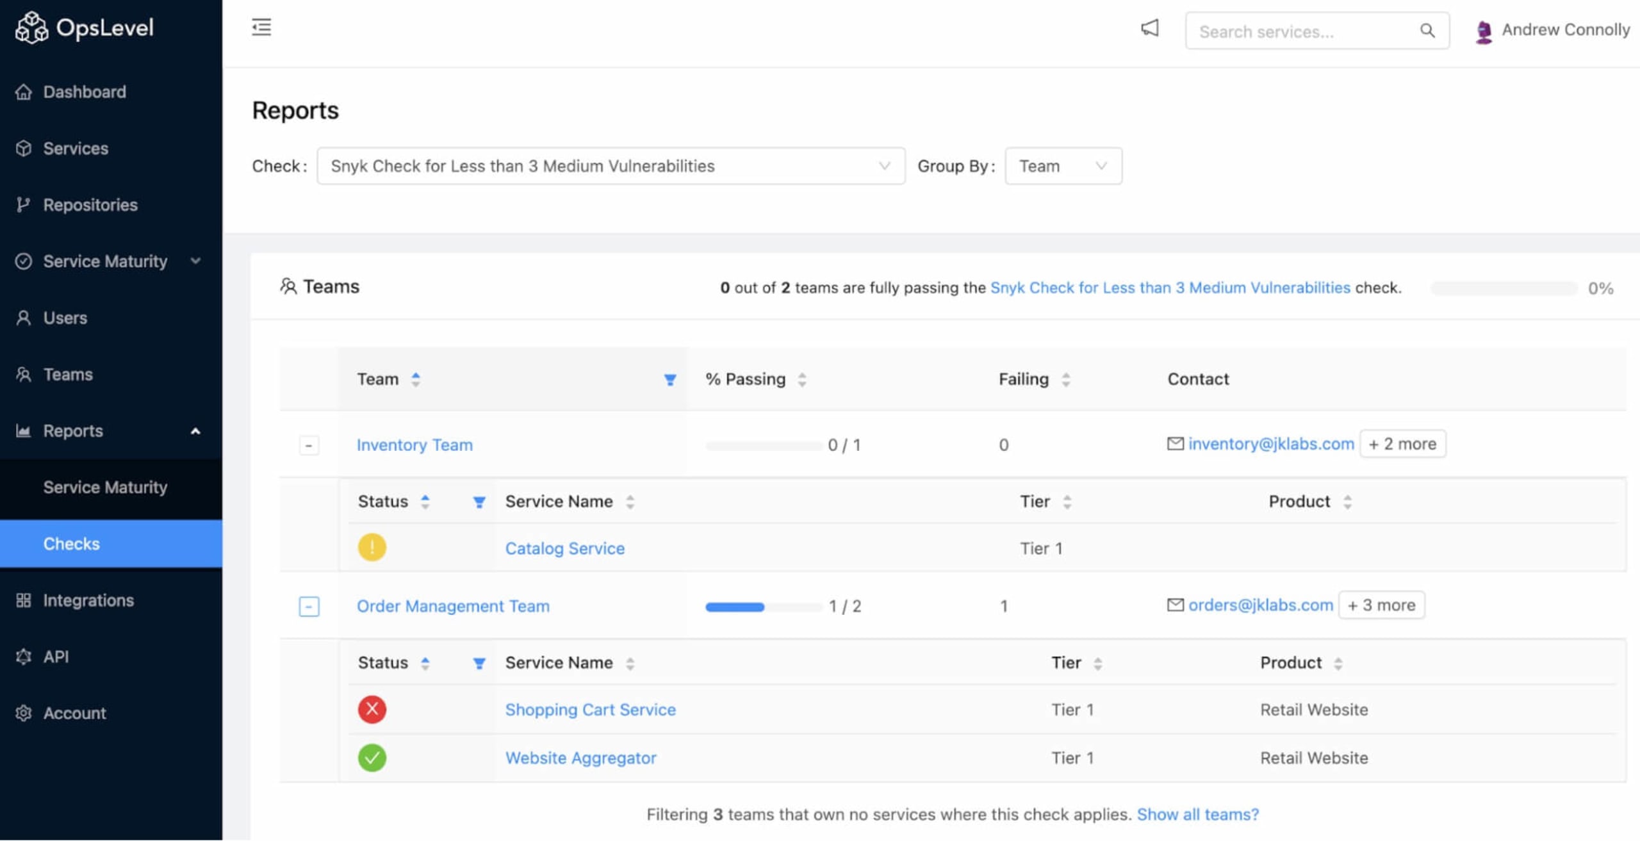
Task: Click the overall 0% teams passing progress bar
Action: pyautogui.click(x=1504, y=288)
